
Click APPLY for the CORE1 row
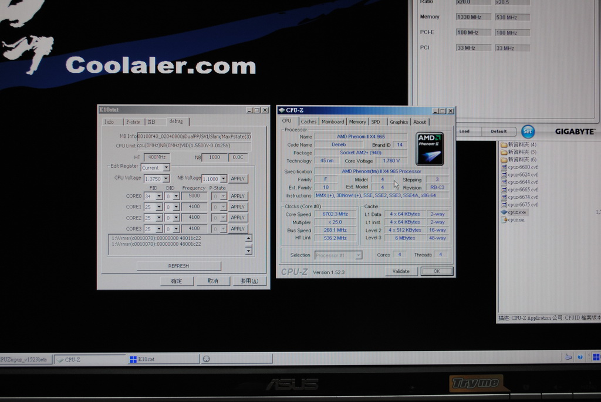(238, 207)
